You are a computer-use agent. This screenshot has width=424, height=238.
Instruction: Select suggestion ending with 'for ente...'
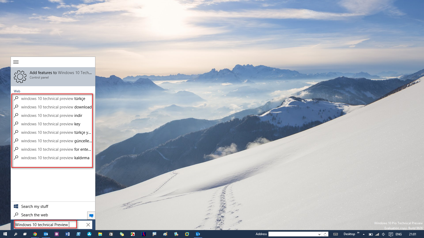53,149
